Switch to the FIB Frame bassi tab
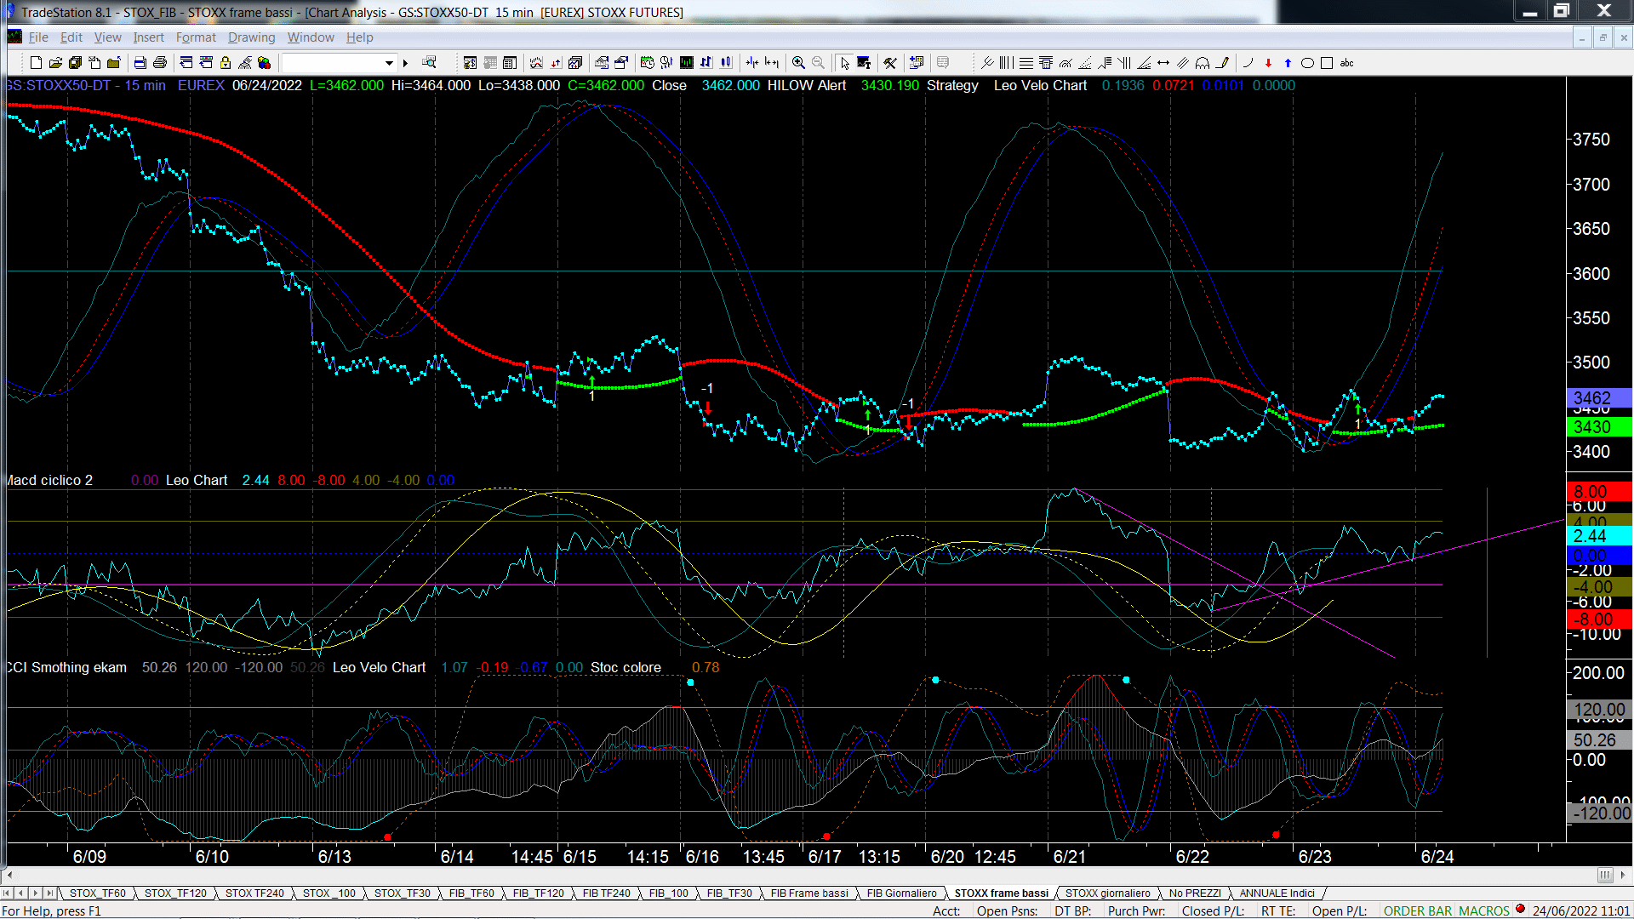This screenshot has height=919, width=1634. click(x=809, y=893)
